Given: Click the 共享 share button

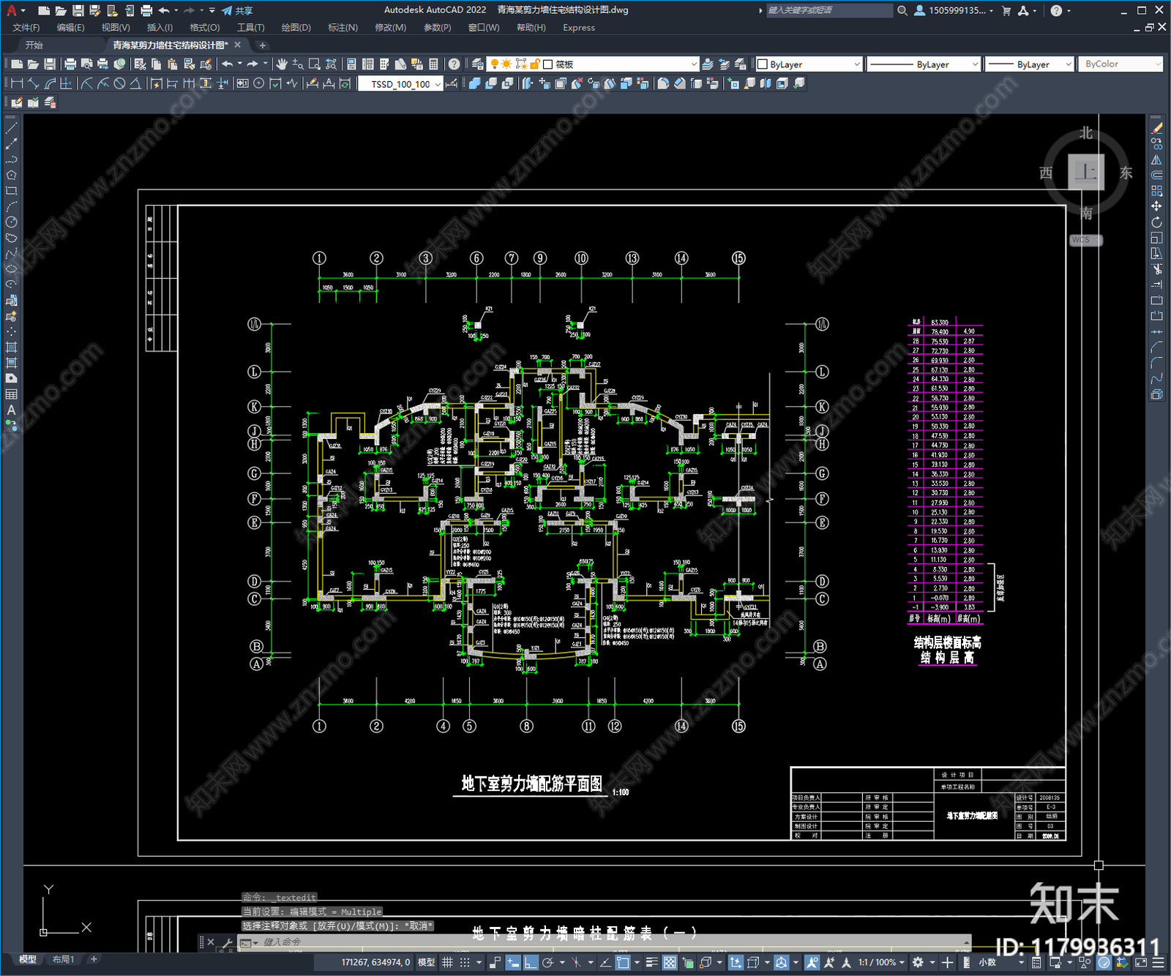Looking at the screenshot, I should (237, 10).
